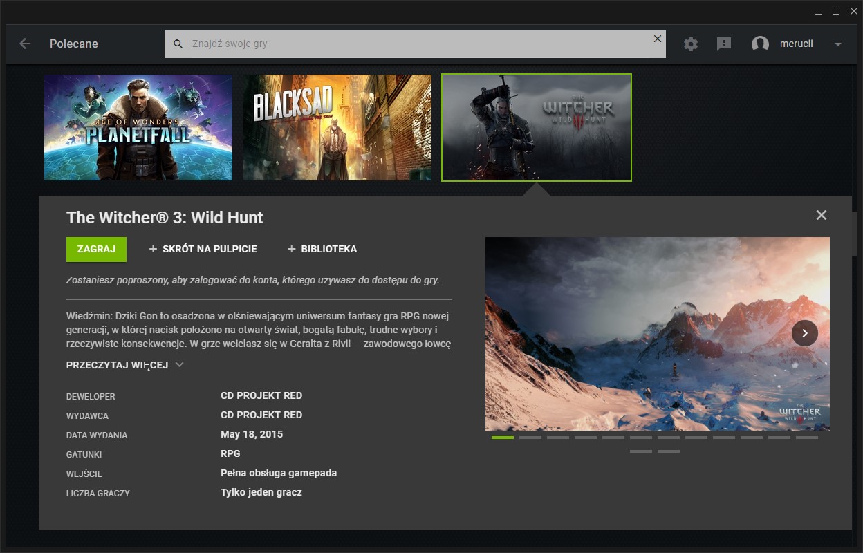Click the CD PROJEKT RED publisher value
Viewport: 863px width, 553px height.
point(261,415)
